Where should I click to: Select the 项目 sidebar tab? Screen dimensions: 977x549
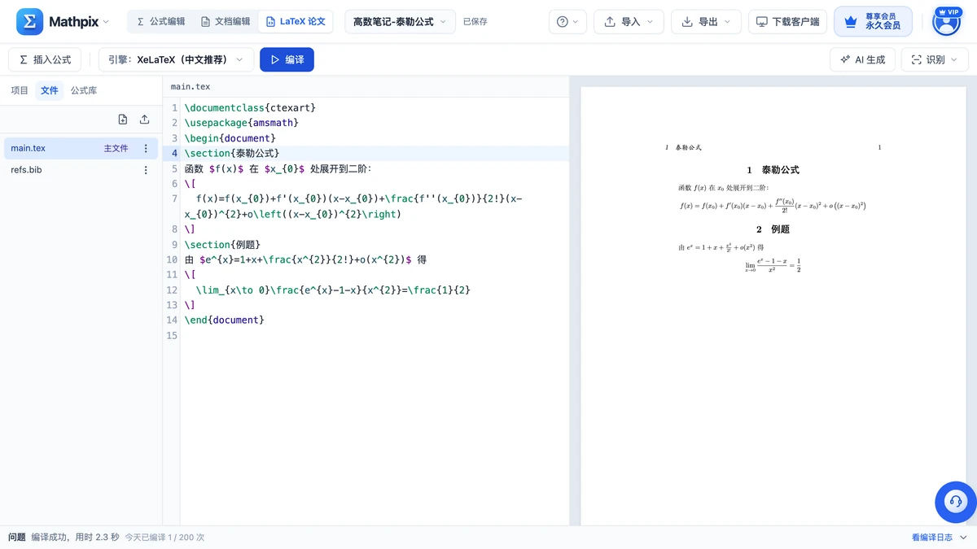pos(20,90)
